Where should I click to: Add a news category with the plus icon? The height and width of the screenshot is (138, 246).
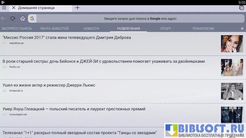click(x=242, y=29)
